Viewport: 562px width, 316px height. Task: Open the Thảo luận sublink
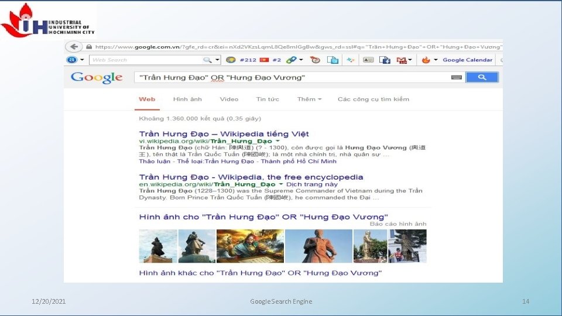tap(155, 162)
